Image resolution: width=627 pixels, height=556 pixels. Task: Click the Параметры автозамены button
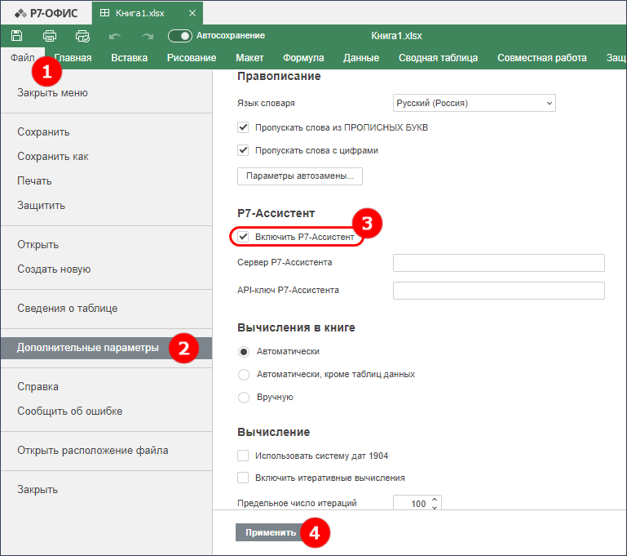[300, 176]
